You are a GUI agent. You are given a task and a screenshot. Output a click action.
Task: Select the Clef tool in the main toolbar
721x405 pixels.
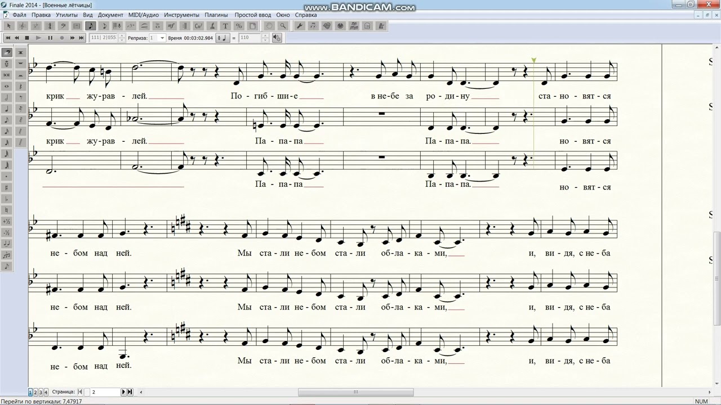(62, 26)
